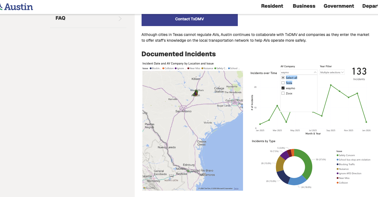Open the Year Filter dropdown

point(332,72)
